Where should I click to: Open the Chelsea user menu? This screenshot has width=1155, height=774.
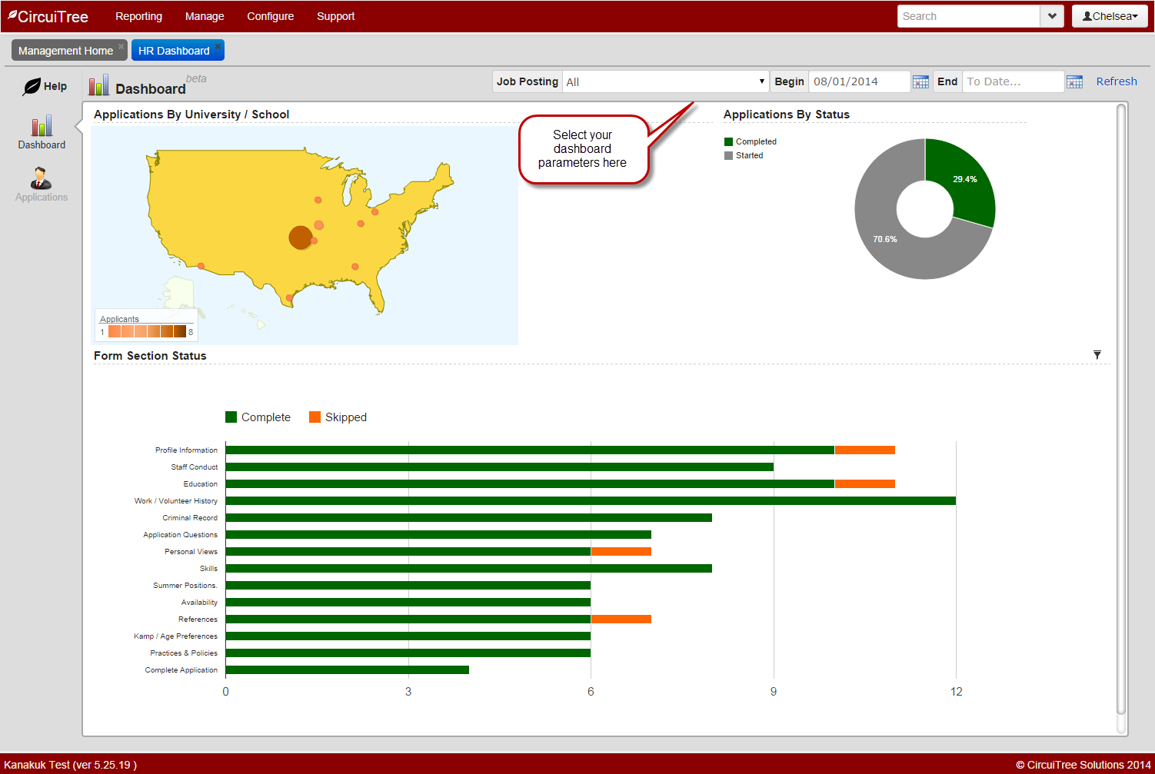[x=1110, y=16]
